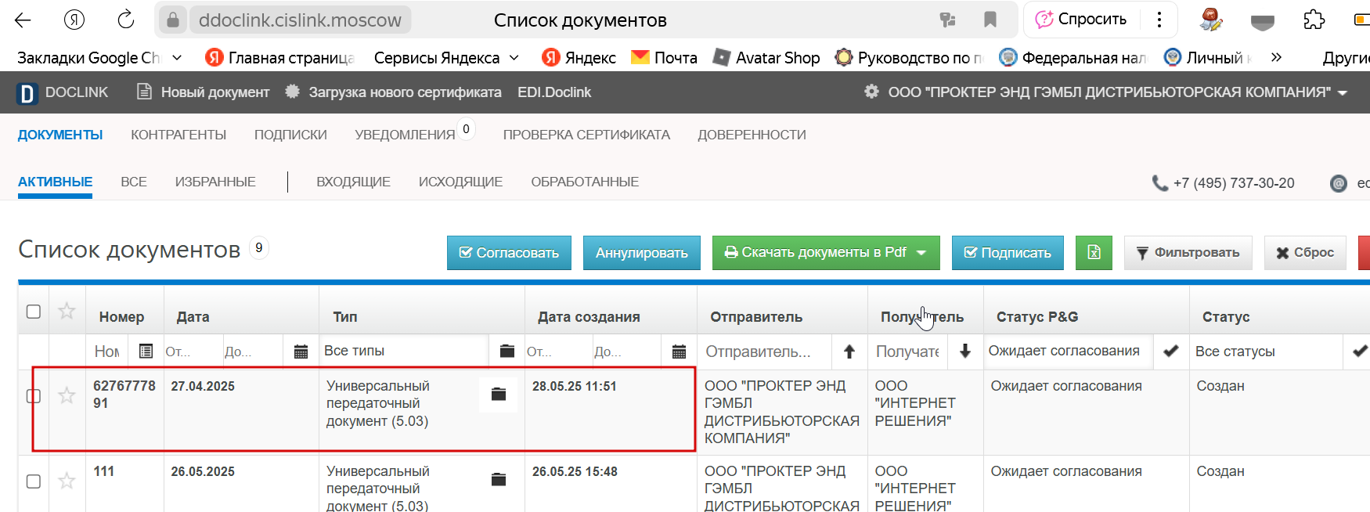Show ИСХОДЯЩИЕ documents
The image size is (1370, 512).
(x=460, y=182)
